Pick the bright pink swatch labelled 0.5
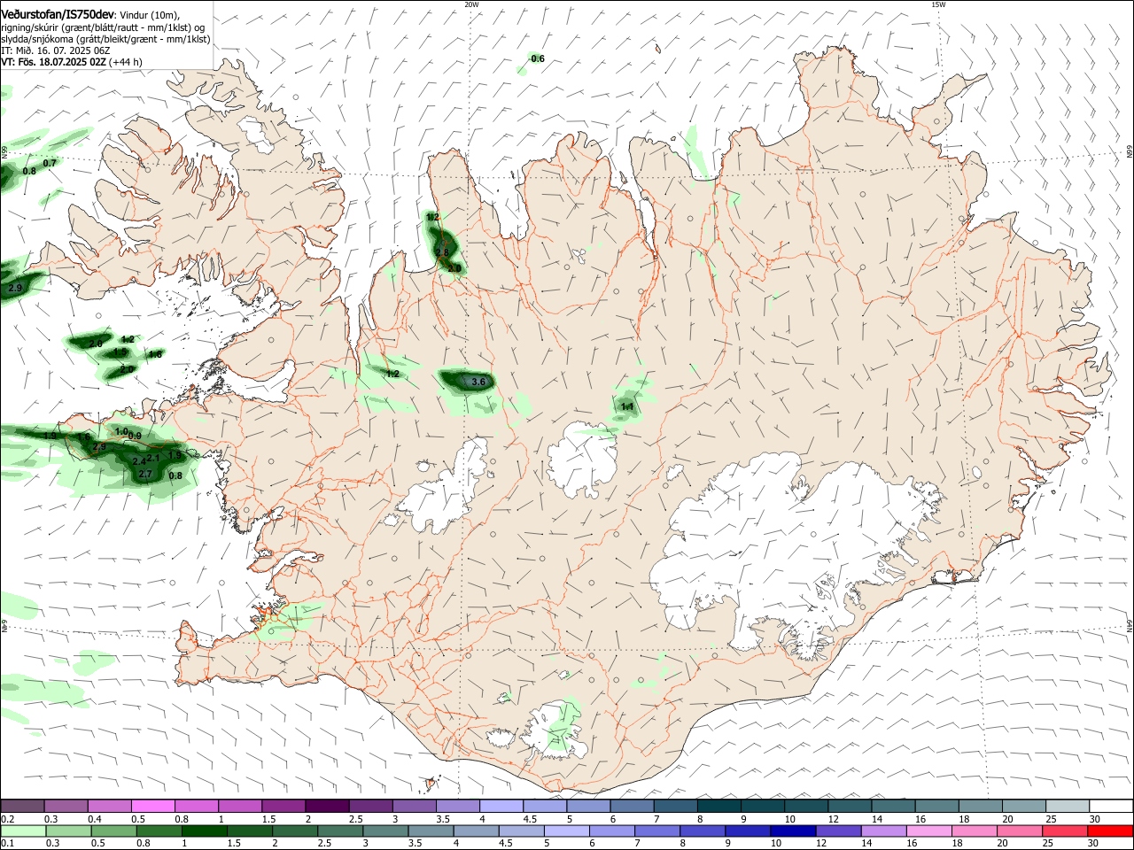Screen dimensions: 1134x850 point(152,806)
